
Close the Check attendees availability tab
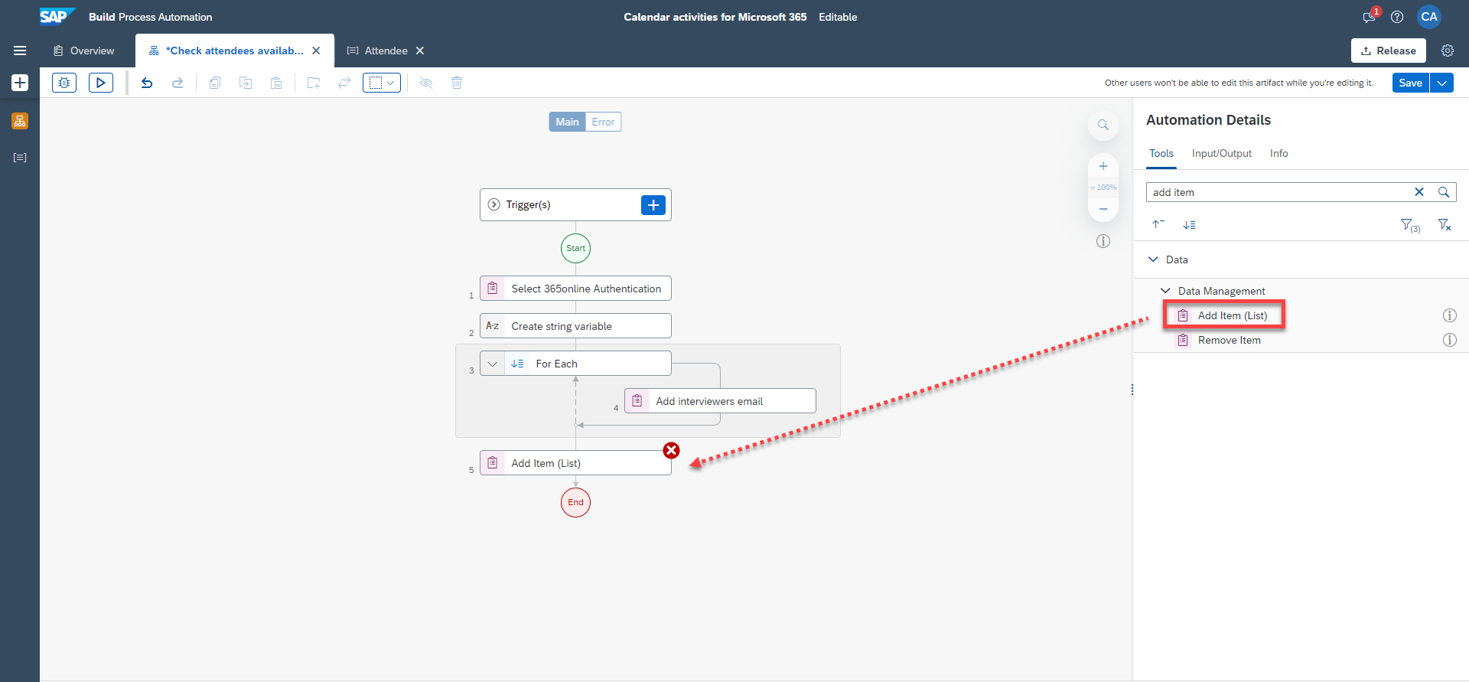(x=316, y=51)
